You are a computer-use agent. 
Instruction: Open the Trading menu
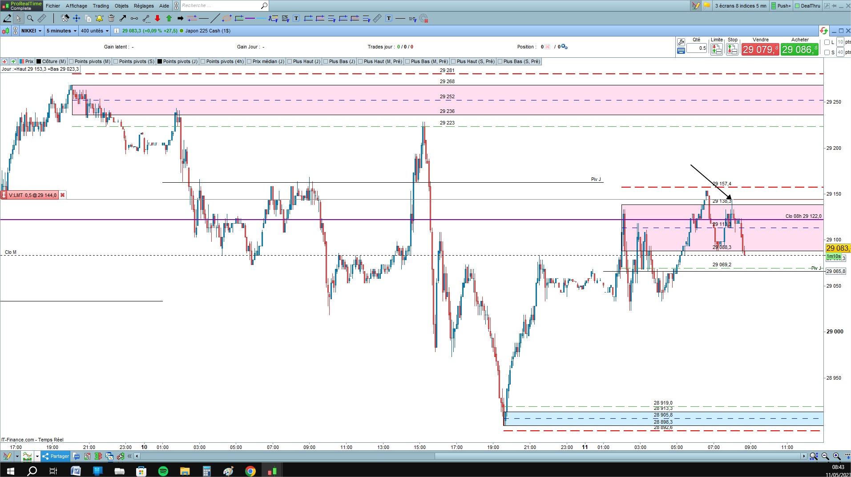[x=101, y=6]
